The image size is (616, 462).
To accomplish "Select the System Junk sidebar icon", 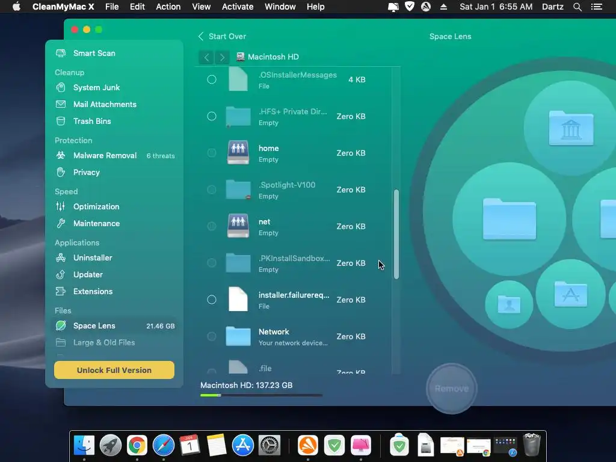I will point(61,87).
